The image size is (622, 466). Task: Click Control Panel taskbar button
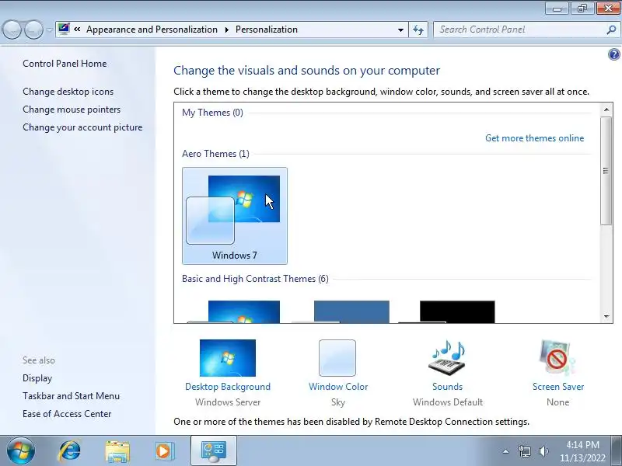click(213, 451)
